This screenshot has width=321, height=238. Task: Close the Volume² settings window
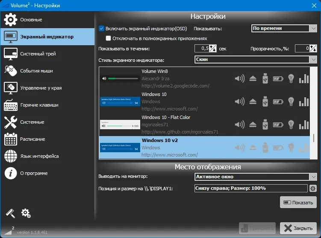(x=314, y=6)
